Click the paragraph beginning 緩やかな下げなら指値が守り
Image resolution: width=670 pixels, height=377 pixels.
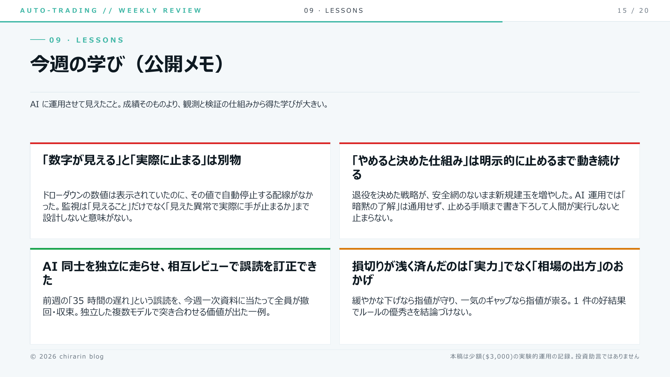(489, 306)
